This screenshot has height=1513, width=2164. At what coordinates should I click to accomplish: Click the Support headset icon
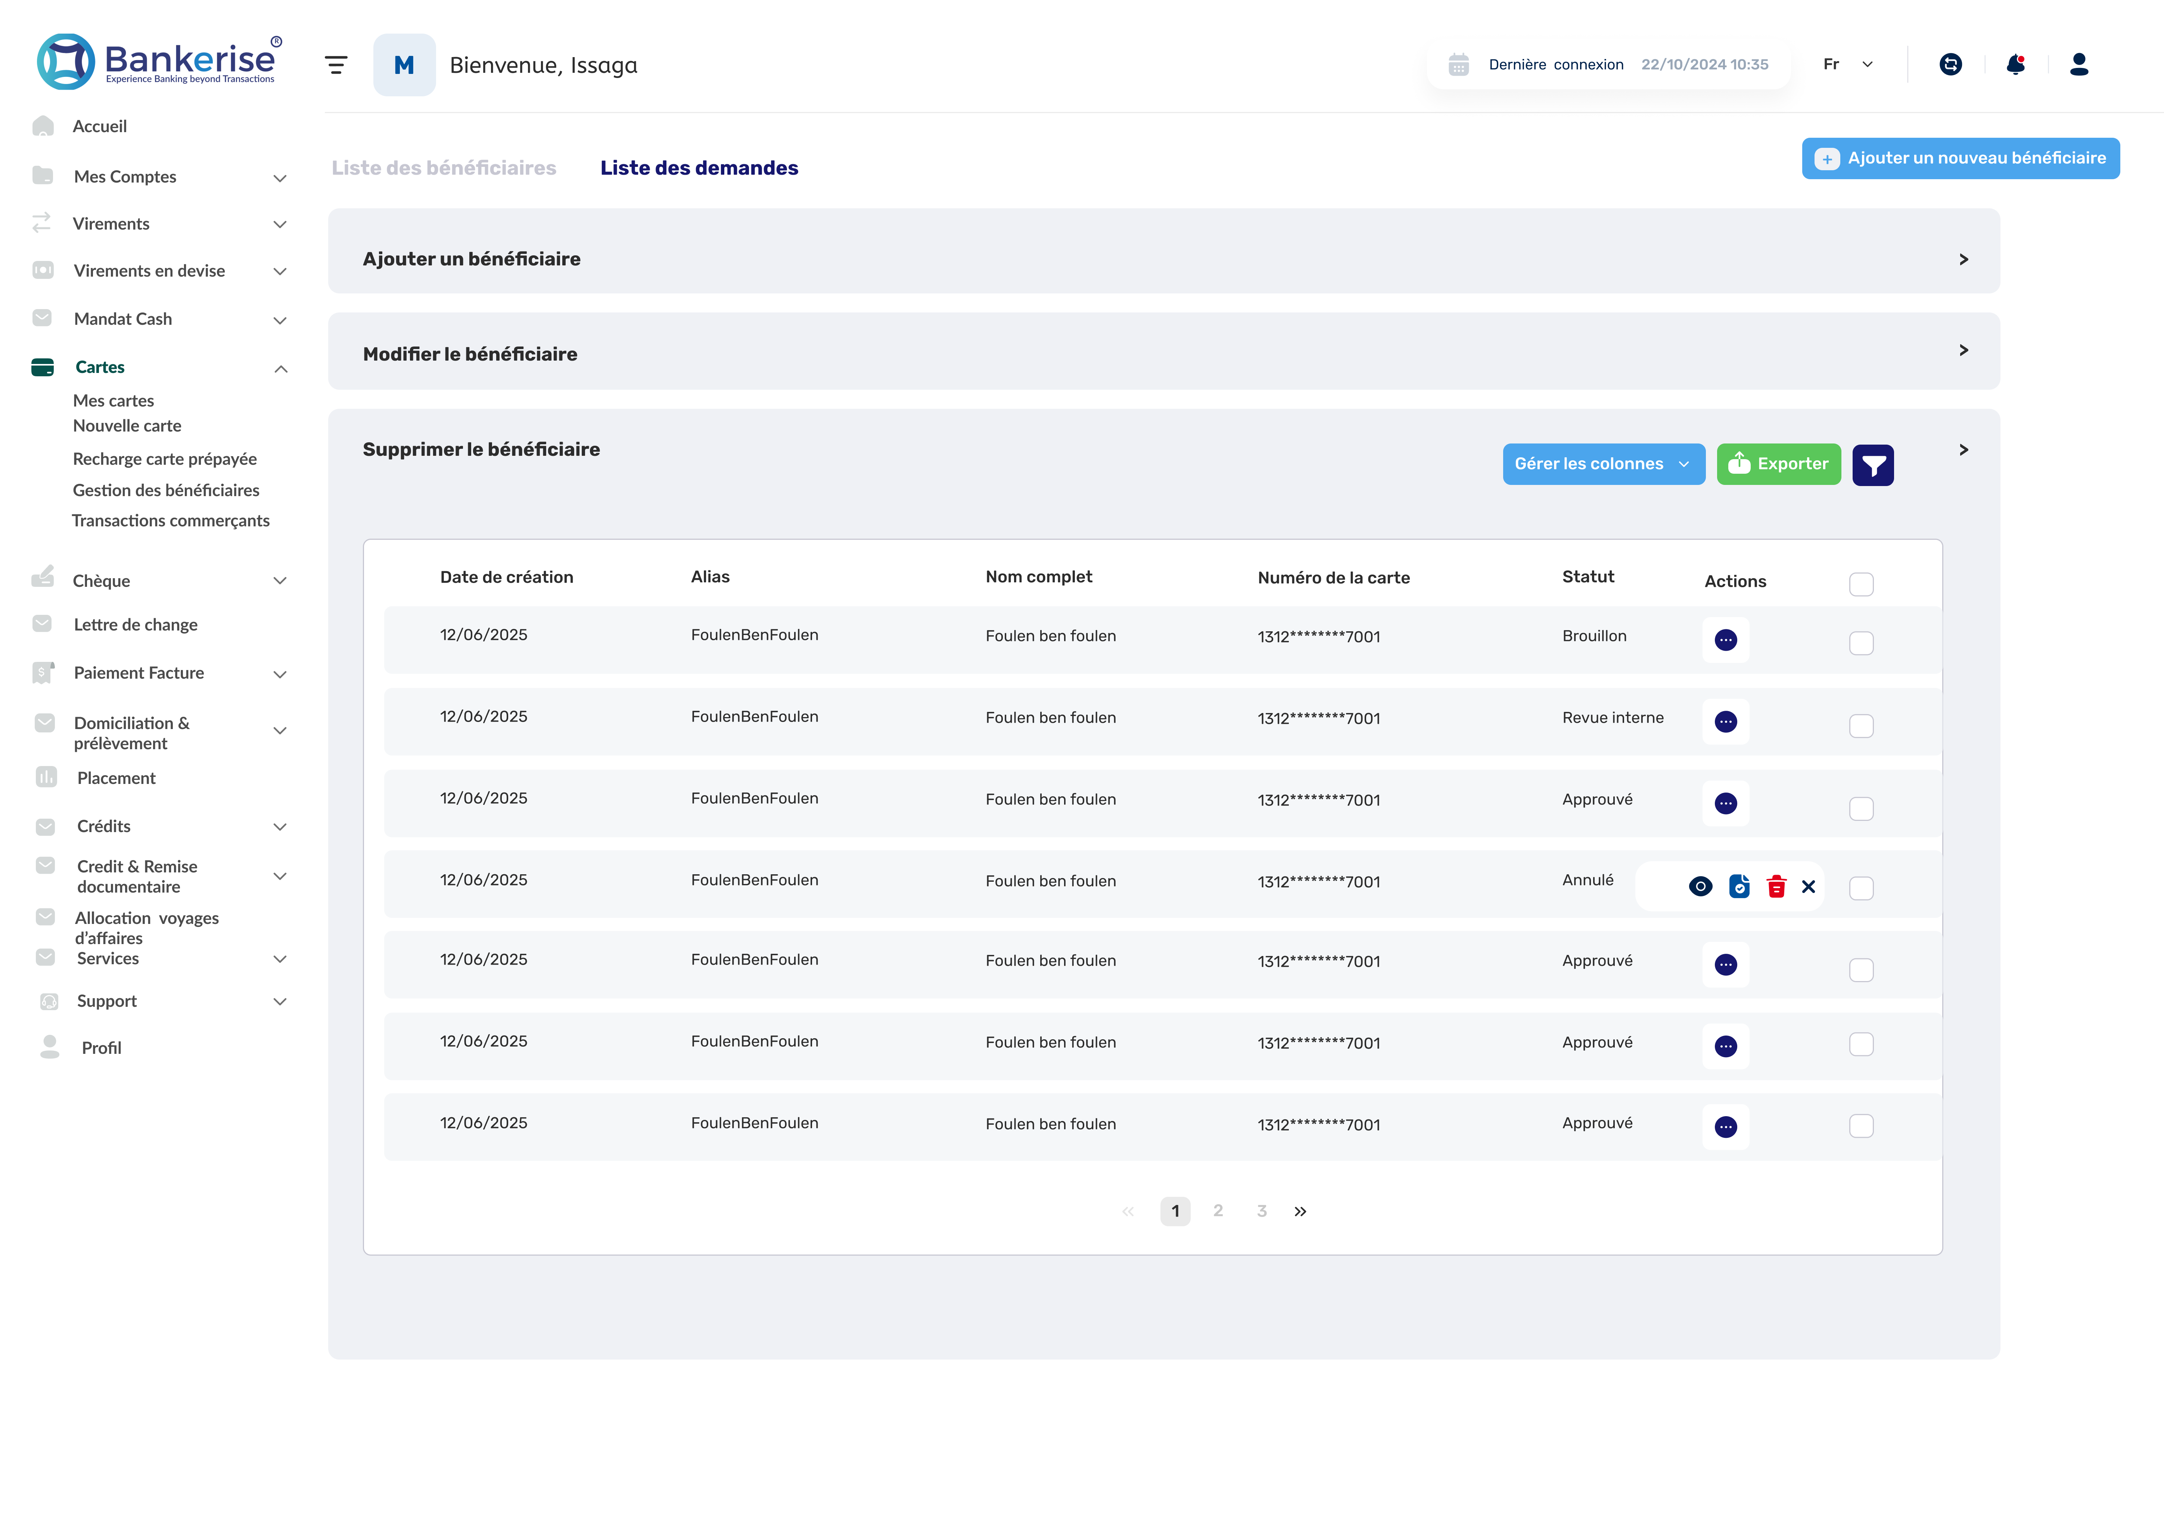point(49,1002)
